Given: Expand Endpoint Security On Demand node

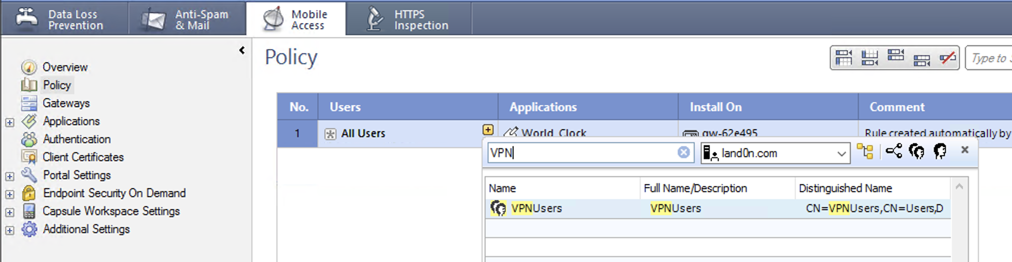Looking at the screenshot, I should [10, 194].
